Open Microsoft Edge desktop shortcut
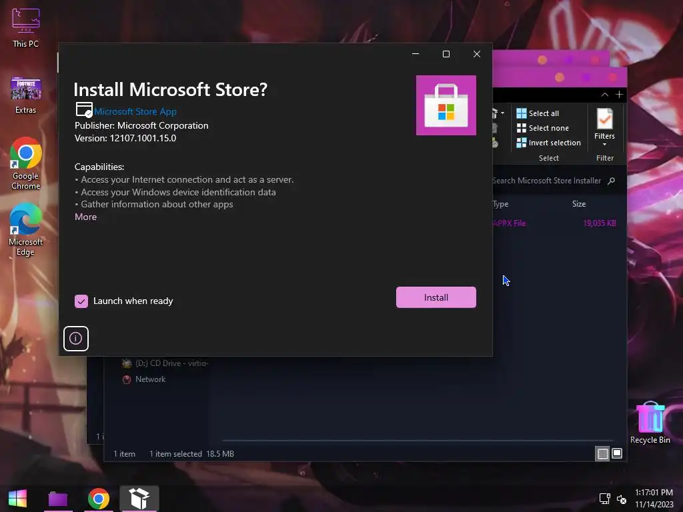 click(x=26, y=229)
